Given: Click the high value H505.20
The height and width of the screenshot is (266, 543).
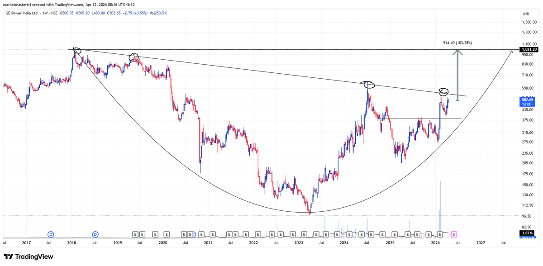Looking at the screenshot, I should tap(82, 13).
